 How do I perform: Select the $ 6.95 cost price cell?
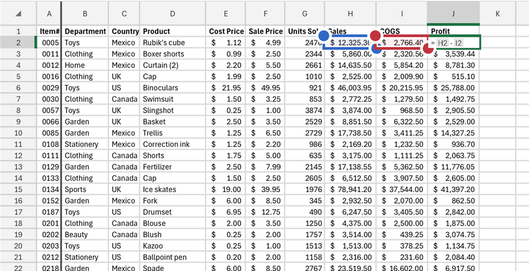click(226, 212)
